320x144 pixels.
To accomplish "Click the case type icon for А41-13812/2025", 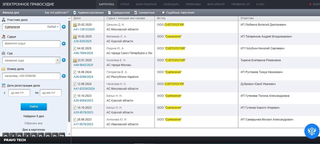I will (75, 25).
